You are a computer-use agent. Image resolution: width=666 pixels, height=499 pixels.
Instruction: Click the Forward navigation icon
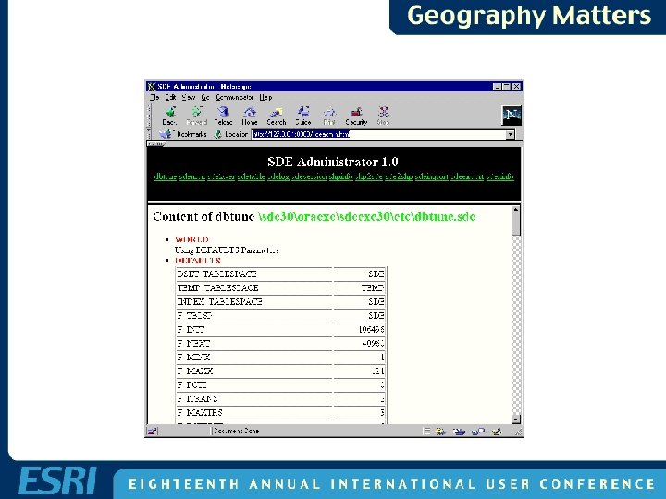pos(196,116)
